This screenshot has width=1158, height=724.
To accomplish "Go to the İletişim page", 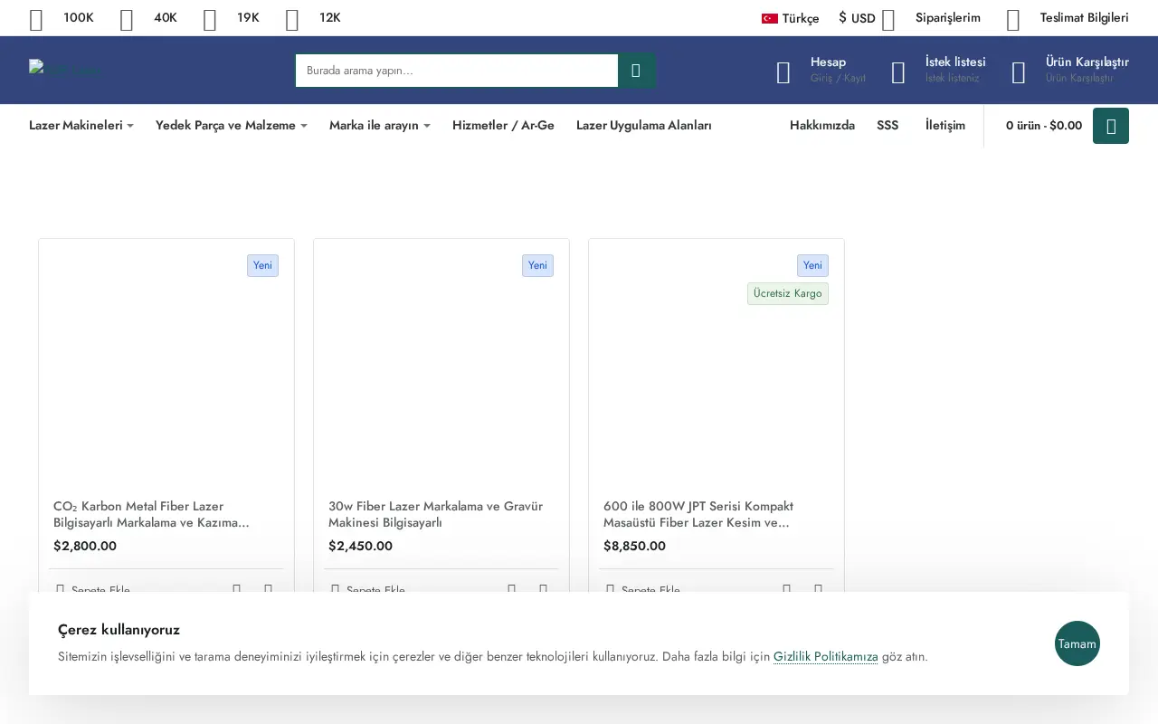I will point(945,126).
